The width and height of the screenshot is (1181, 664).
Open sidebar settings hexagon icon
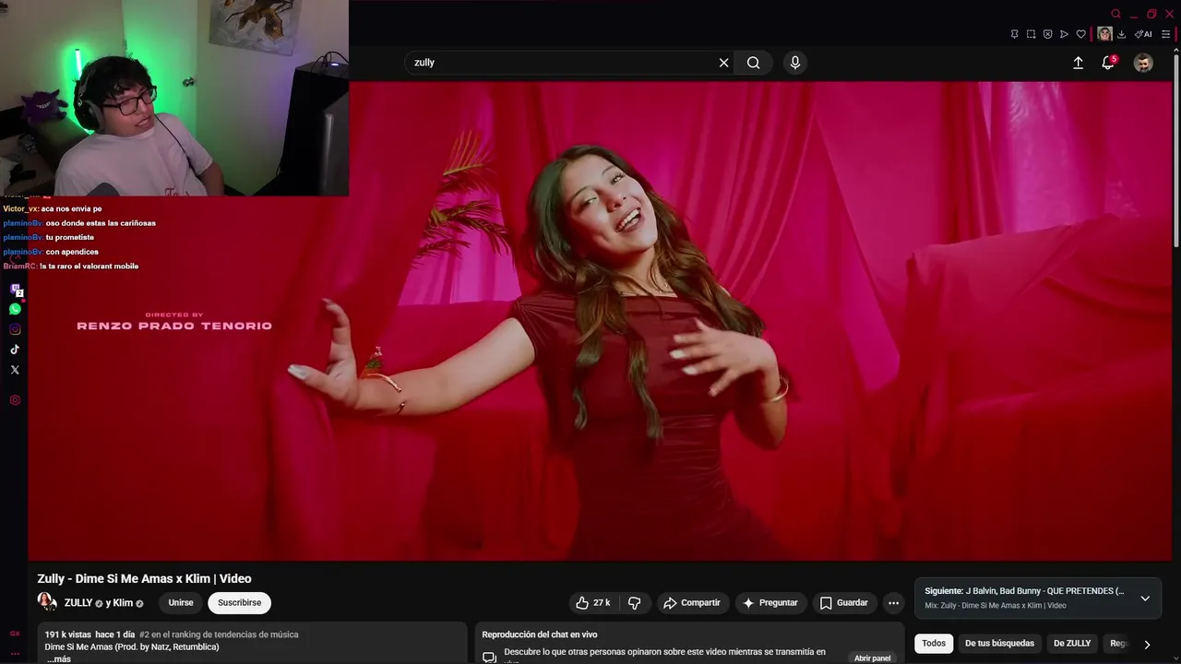[x=15, y=400]
